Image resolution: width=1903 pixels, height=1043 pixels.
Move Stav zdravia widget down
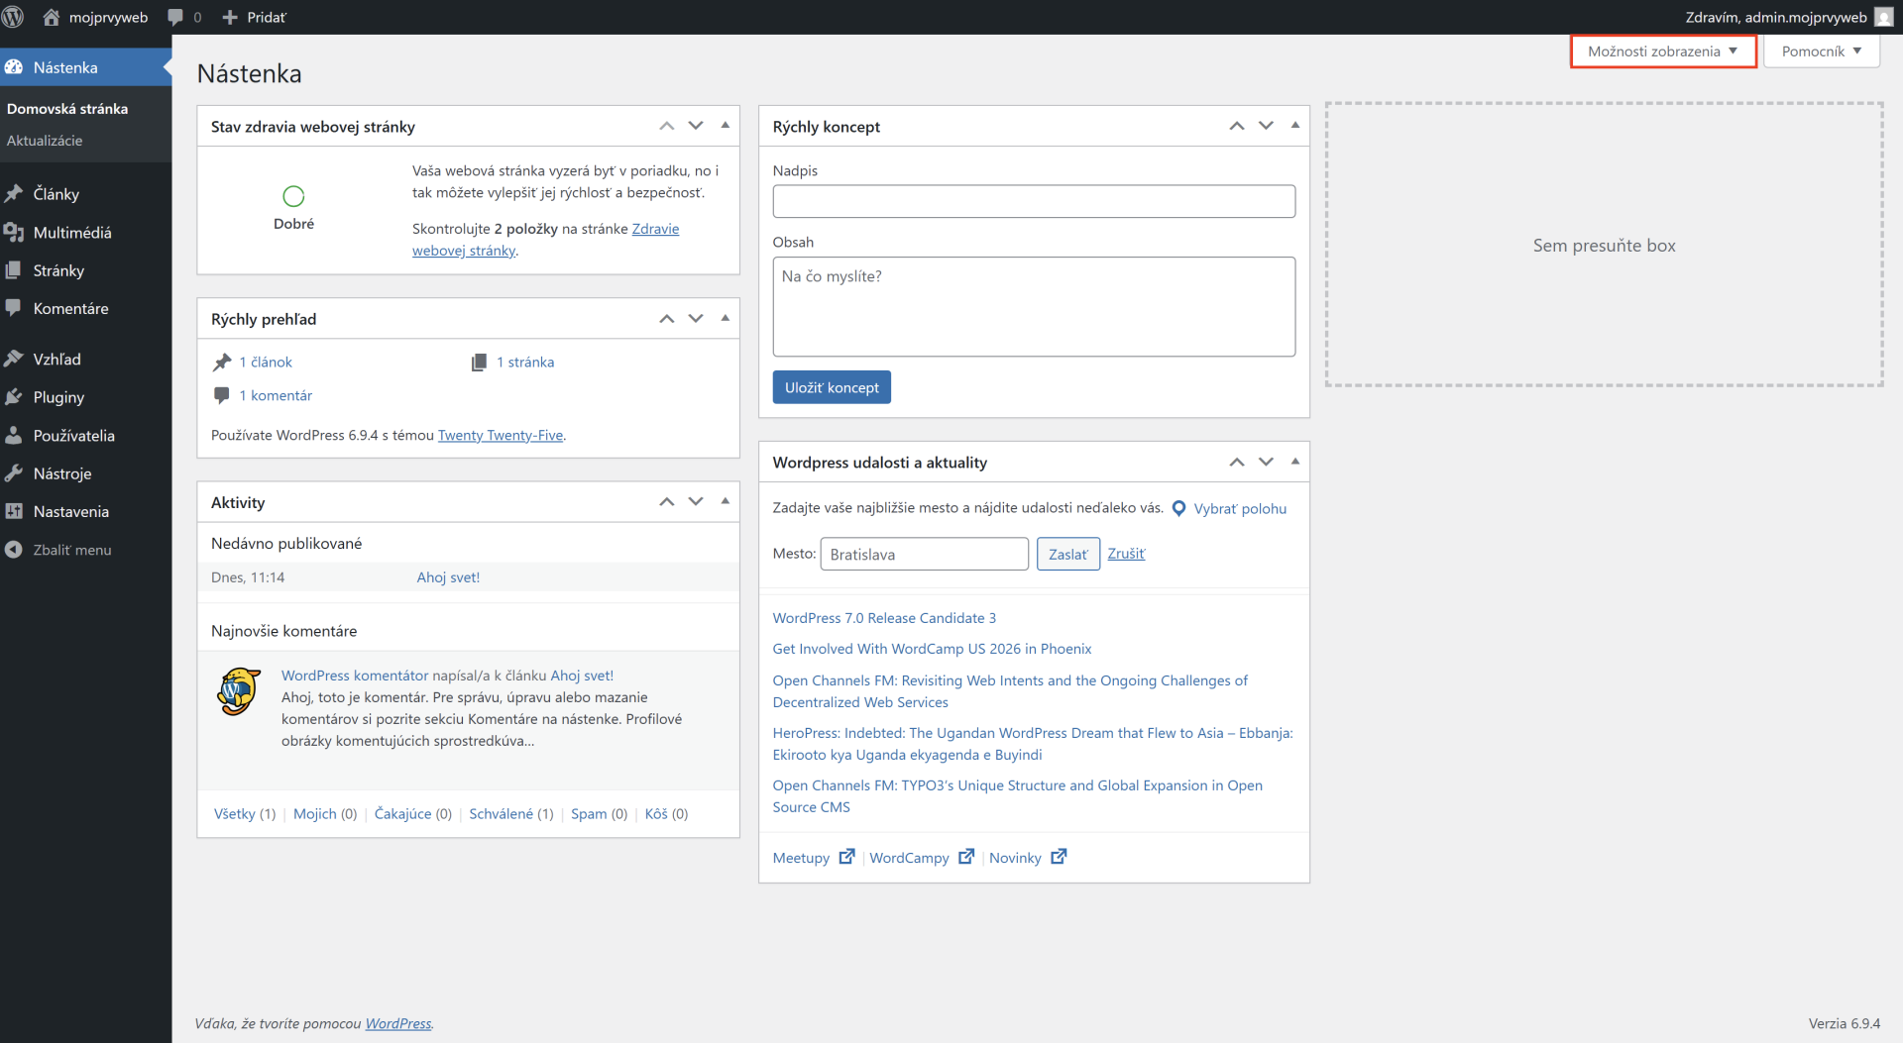tap(696, 126)
